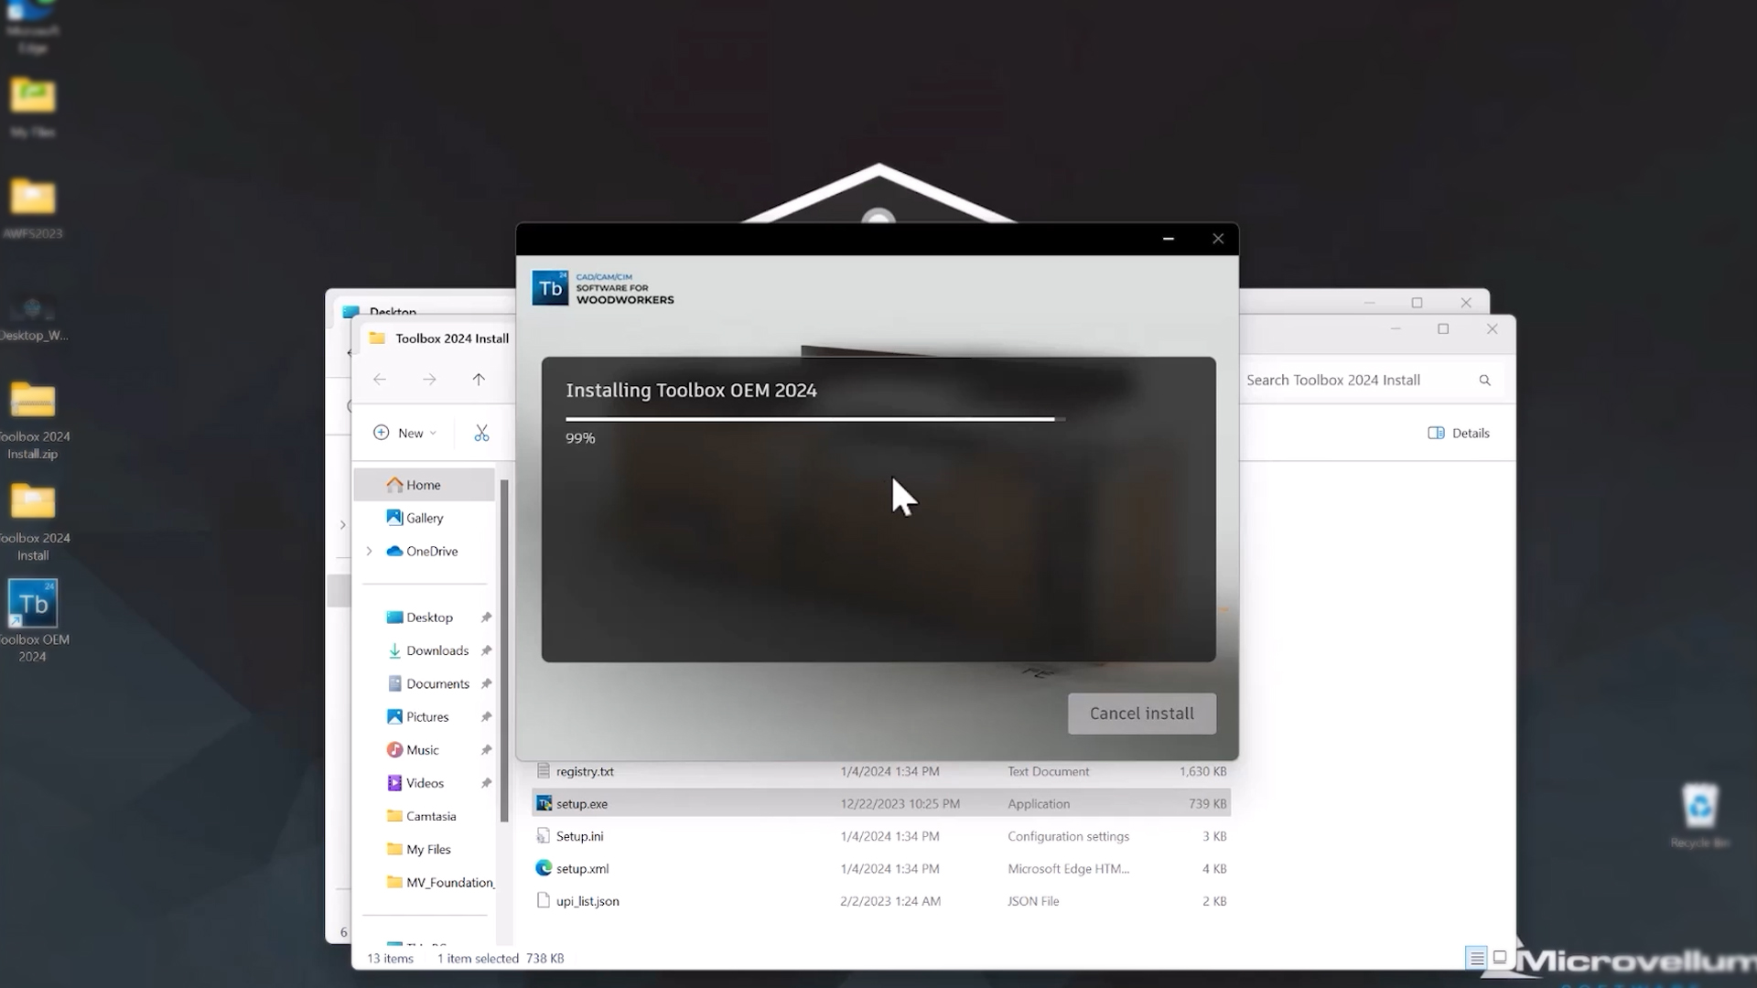The image size is (1757, 988).
Task: Click the sidebar vertical scrollbar in Explorer
Action: (504, 650)
